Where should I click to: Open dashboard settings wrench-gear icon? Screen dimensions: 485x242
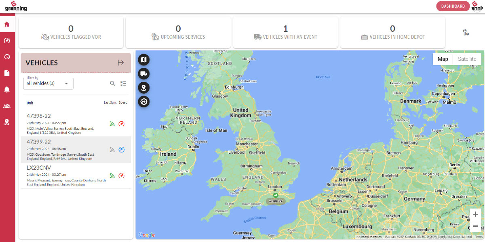coord(466,33)
